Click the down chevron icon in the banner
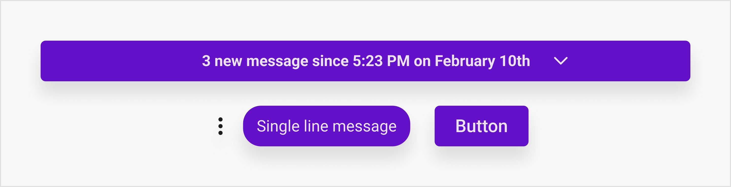The width and height of the screenshot is (731, 187). 561,61
